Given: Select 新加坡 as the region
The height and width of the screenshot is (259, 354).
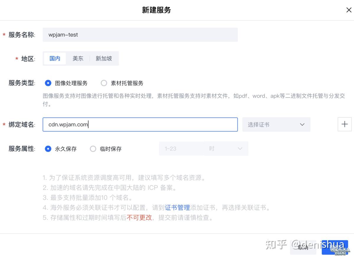Looking at the screenshot, I should coord(104,58).
